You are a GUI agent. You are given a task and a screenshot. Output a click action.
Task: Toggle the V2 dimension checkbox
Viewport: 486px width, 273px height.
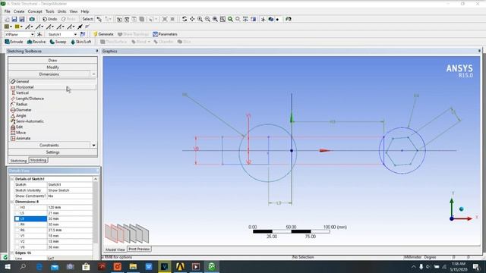pyautogui.click(x=17, y=241)
